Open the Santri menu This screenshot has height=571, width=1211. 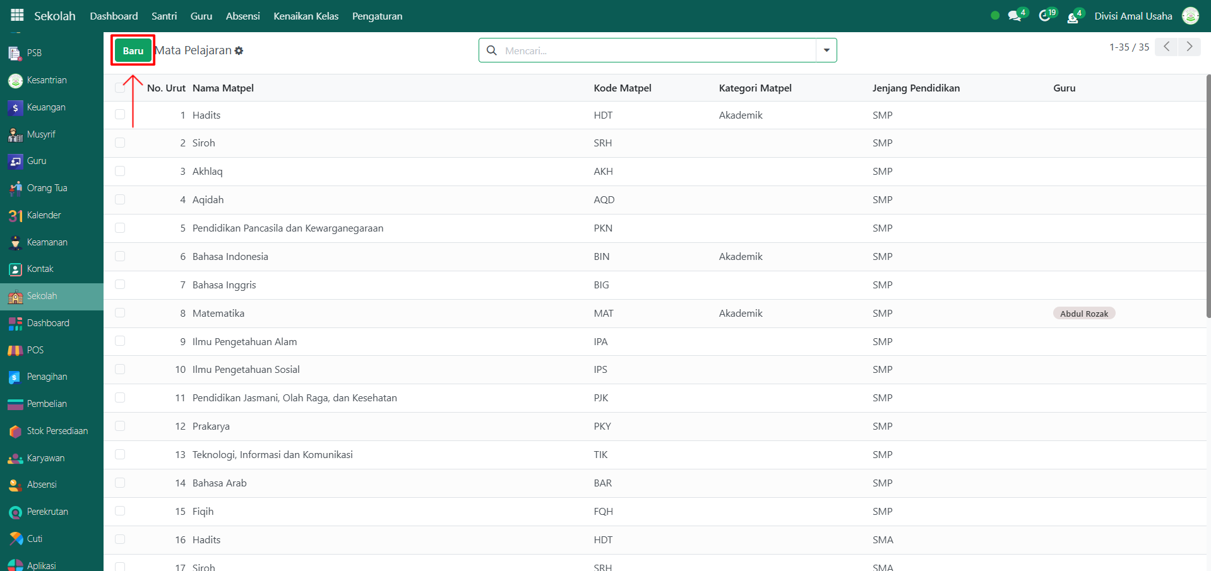[164, 16]
